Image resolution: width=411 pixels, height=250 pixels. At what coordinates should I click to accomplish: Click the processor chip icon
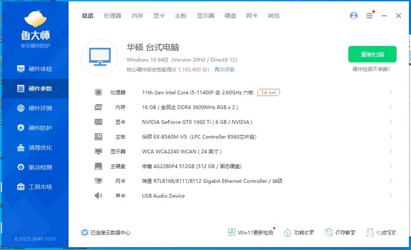point(98,92)
